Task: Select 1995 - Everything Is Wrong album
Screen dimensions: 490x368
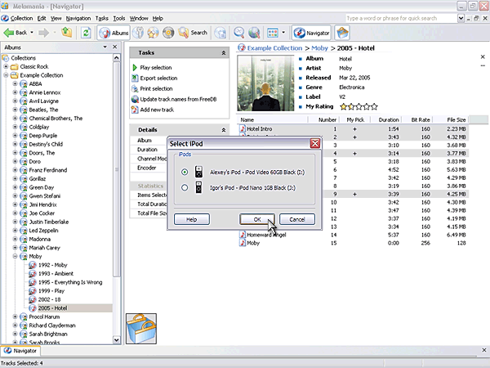Action: point(70,282)
